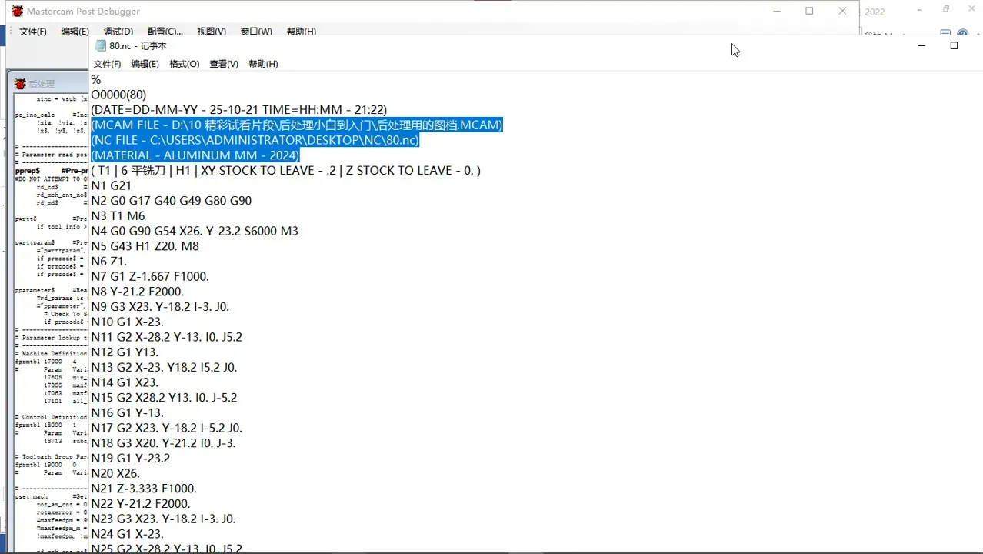Close the Mastercam Post Debugger window
Screen dimensions: 983x554
coord(842,12)
